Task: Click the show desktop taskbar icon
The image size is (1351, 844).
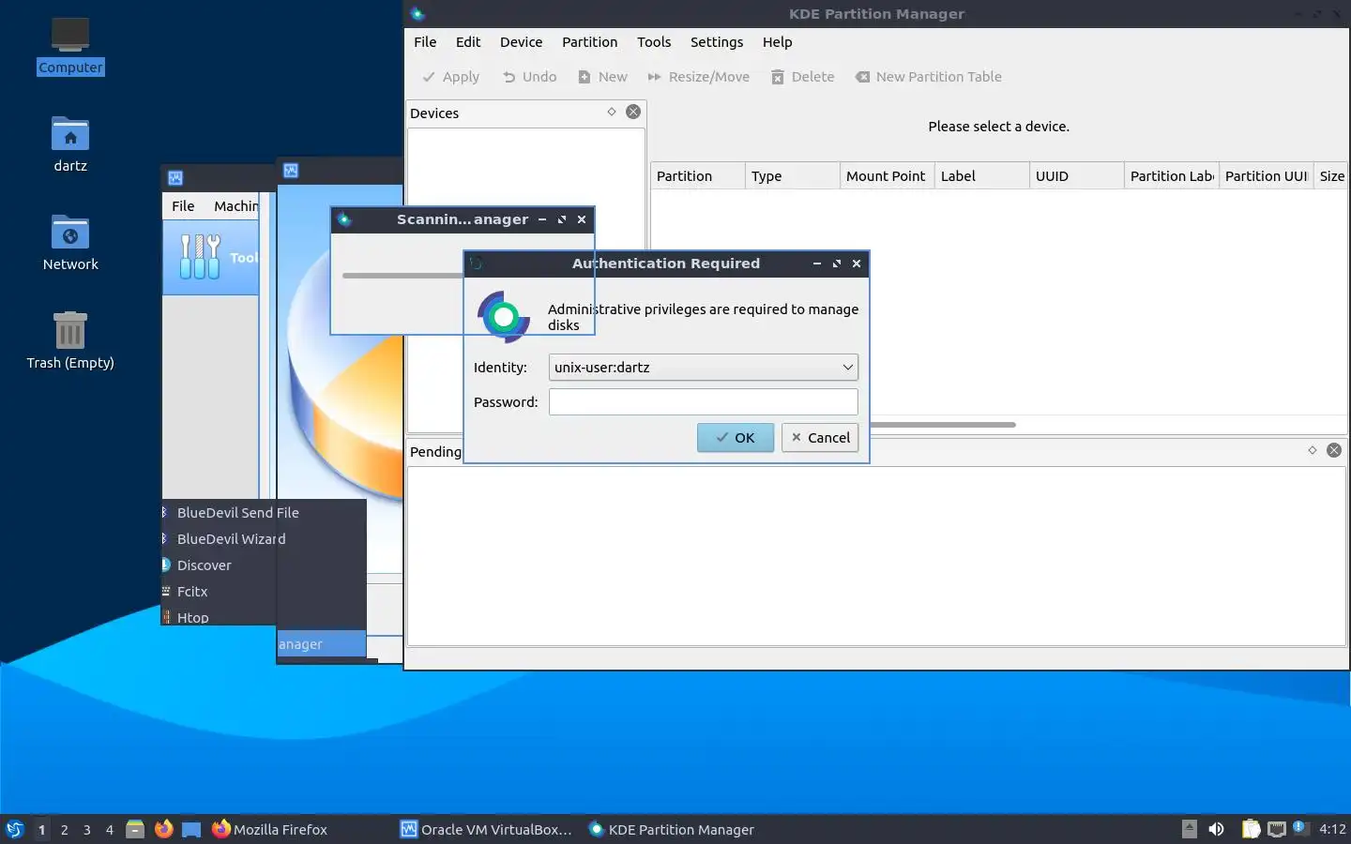Action: (191, 829)
